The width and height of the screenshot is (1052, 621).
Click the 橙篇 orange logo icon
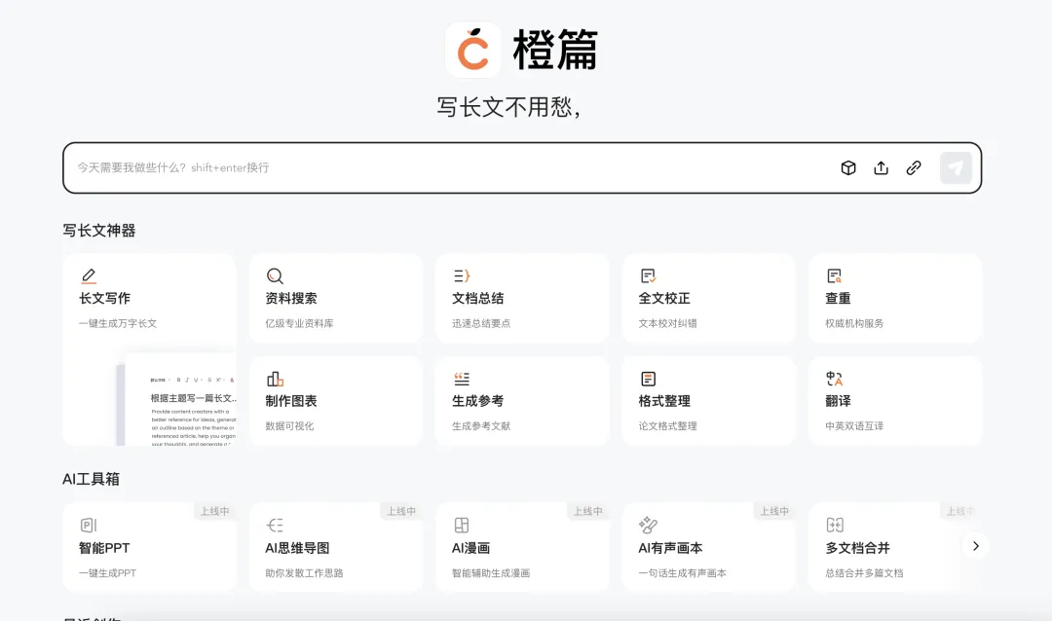pyautogui.click(x=473, y=51)
